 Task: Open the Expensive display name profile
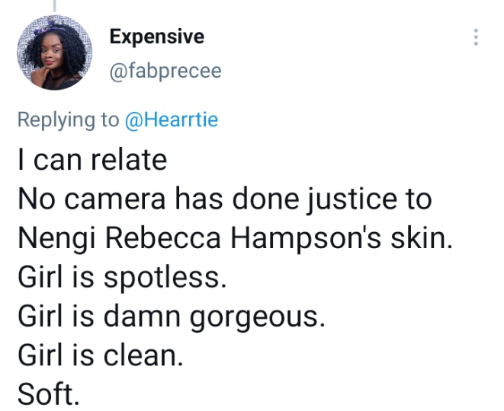[157, 37]
